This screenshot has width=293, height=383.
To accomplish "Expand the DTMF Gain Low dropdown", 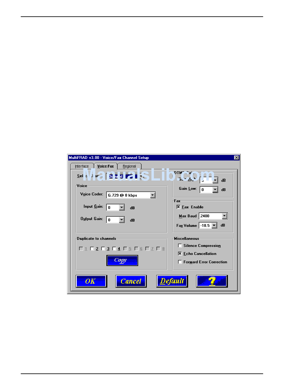I will point(215,190).
